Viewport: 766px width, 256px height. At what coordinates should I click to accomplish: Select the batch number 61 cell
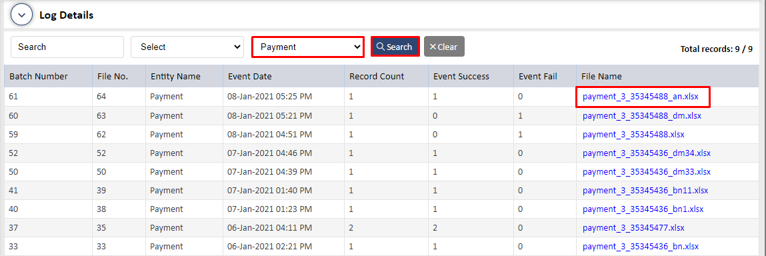49,97
